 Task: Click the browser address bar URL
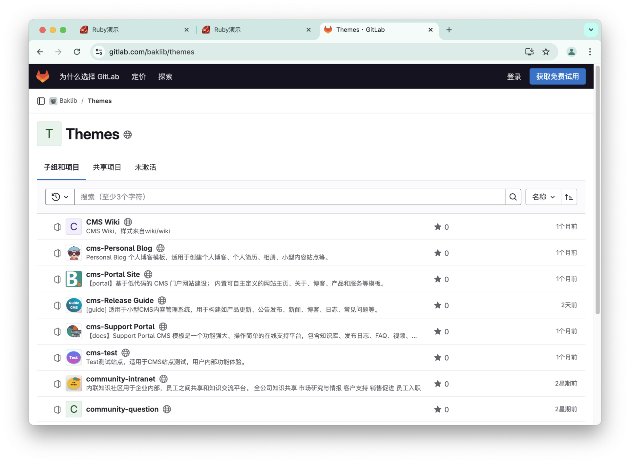coord(152,52)
